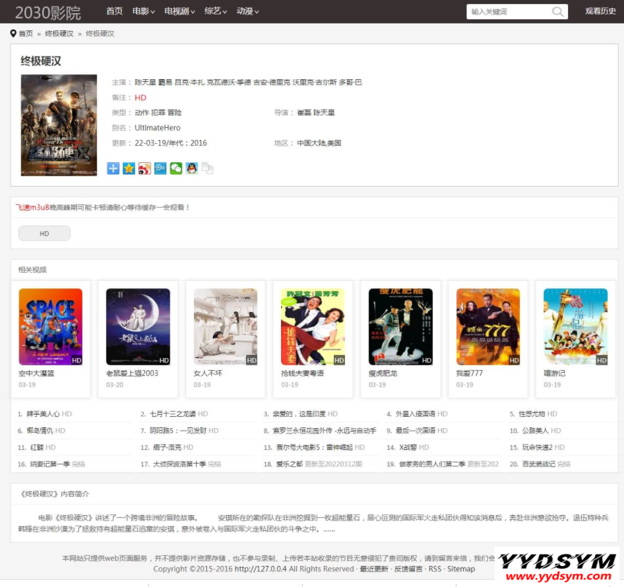Open list item 阴阳路5：一见发财
Image resolution: width=624 pixels, height=587 pixels.
(x=178, y=431)
